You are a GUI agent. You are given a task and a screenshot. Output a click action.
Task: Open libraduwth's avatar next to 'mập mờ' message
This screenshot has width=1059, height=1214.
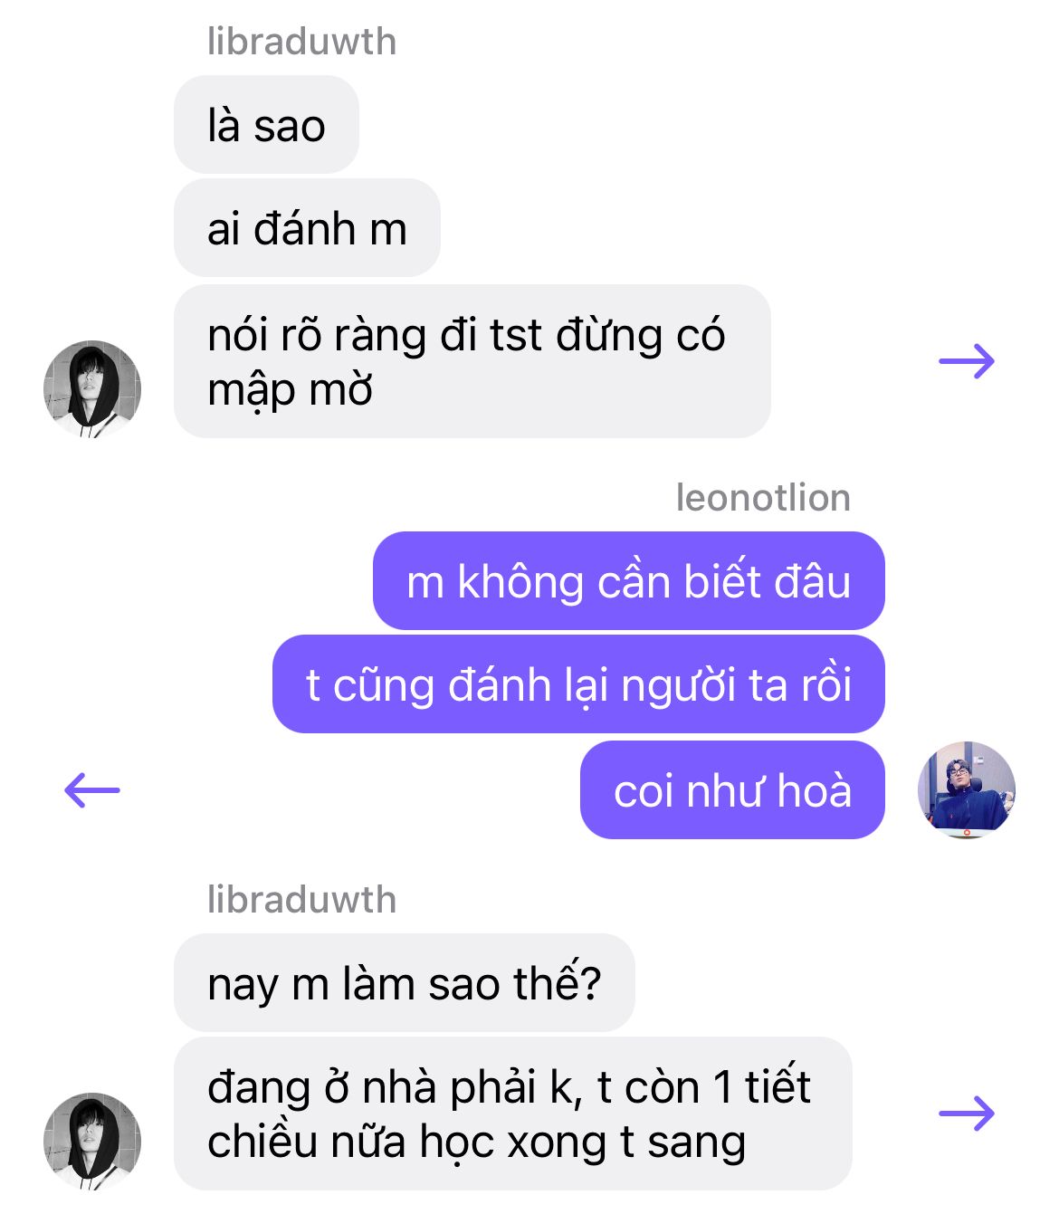point(92,389)
